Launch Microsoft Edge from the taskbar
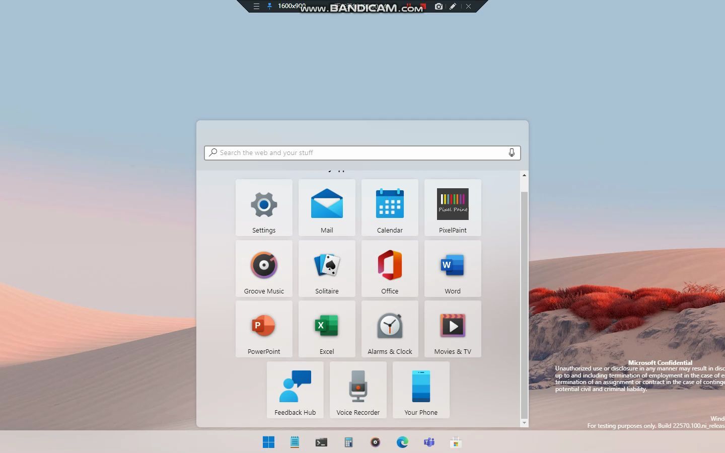The height and width of the screenshot is (453, 725). [x=402, y=442]
